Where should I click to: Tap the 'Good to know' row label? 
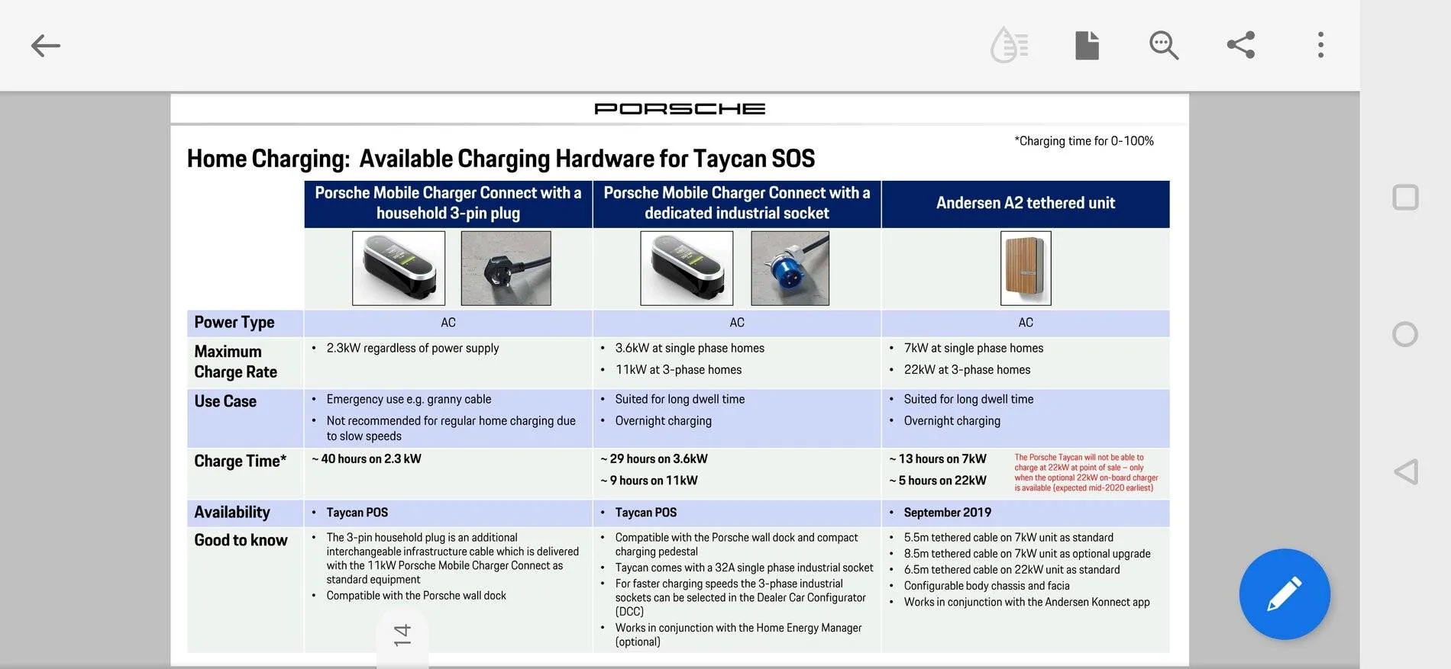pyautogui.click(x=241, y=540)
